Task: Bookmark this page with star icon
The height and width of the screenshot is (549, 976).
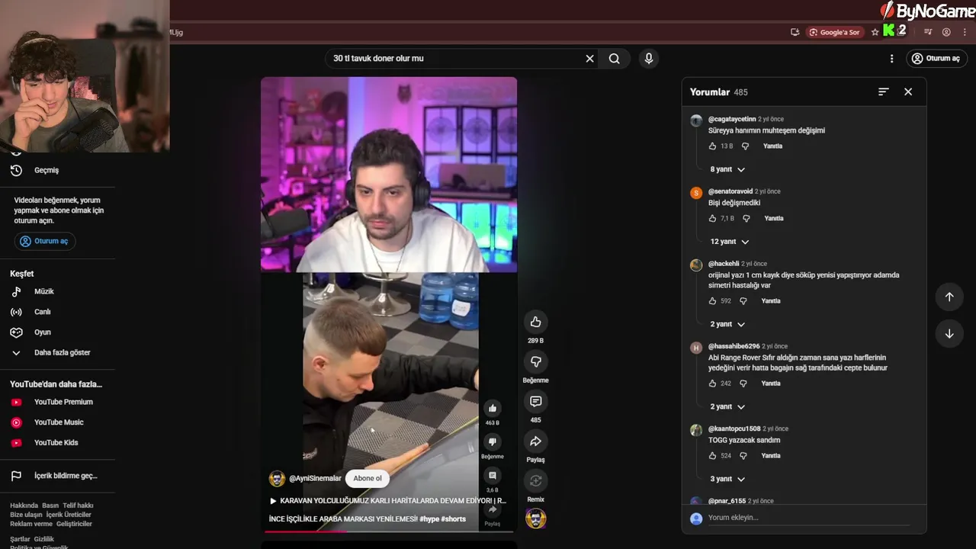Action: pos(875,32)
